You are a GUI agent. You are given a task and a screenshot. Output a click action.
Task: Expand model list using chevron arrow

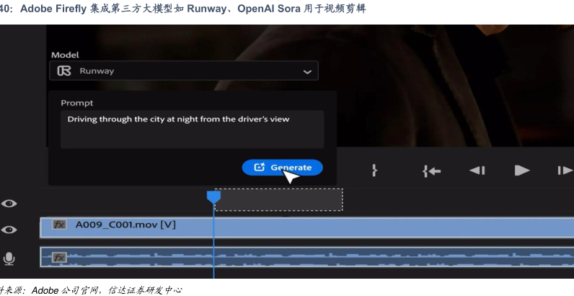307,71
